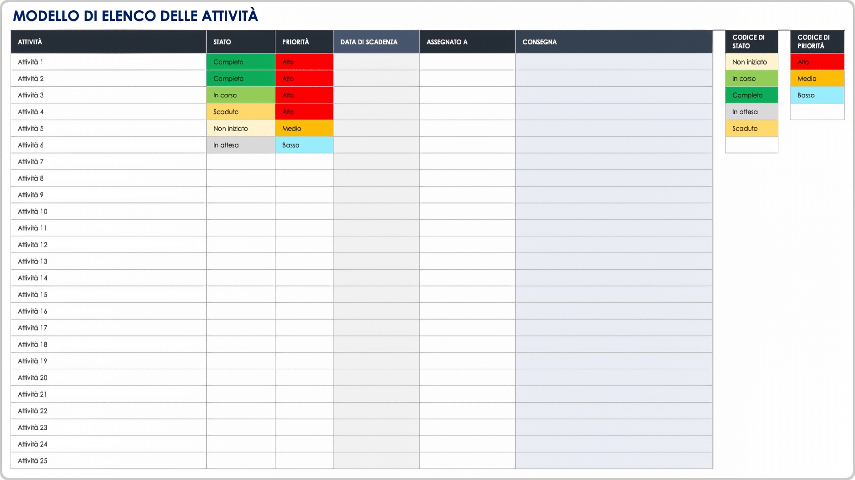Click Alto in the priority legend
The image size is (855, 480).
pos(817,62)
